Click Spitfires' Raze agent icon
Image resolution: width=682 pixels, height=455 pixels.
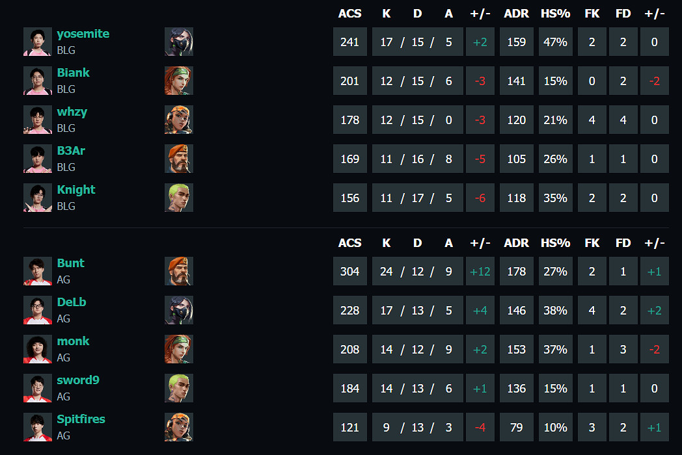(178, 427)
